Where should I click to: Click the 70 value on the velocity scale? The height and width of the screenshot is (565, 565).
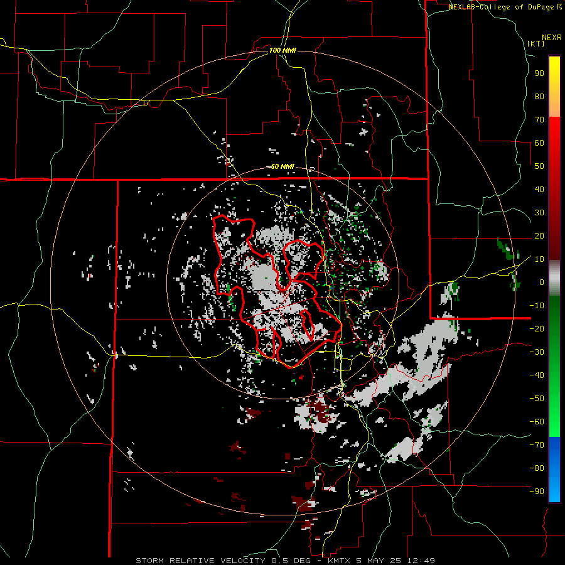(x=539, y=120)
